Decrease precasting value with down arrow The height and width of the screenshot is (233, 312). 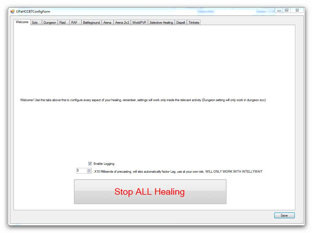tap(89, 172)
